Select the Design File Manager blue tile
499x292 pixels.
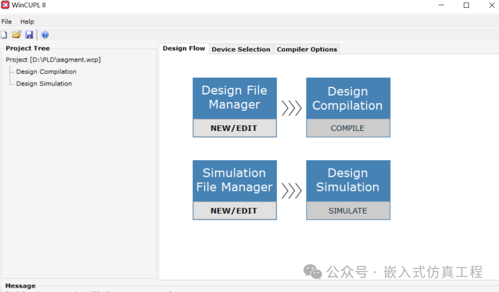click(x=235, y=98)
